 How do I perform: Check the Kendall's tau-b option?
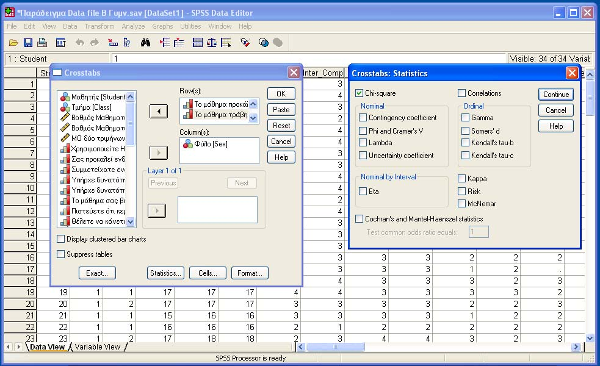[465, 143]
